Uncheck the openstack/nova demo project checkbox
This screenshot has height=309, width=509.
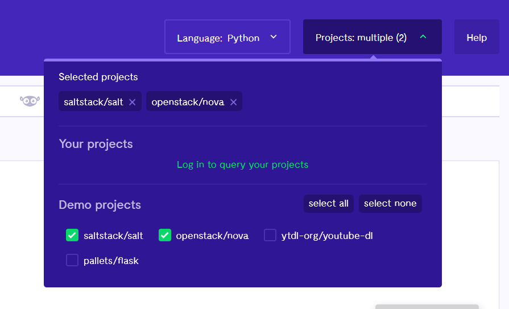click(x=165, y=235)
